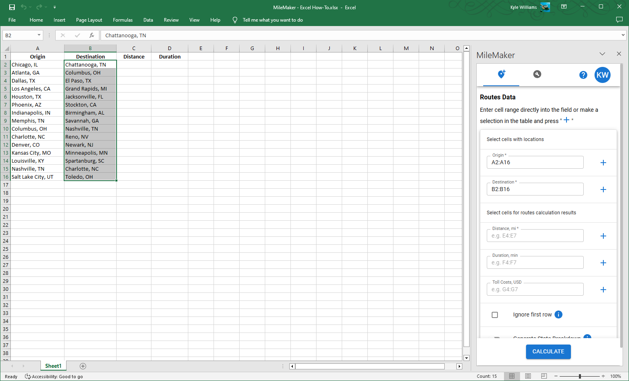
Task: Click the Redo arrow icon
Action: coord(39,7)
